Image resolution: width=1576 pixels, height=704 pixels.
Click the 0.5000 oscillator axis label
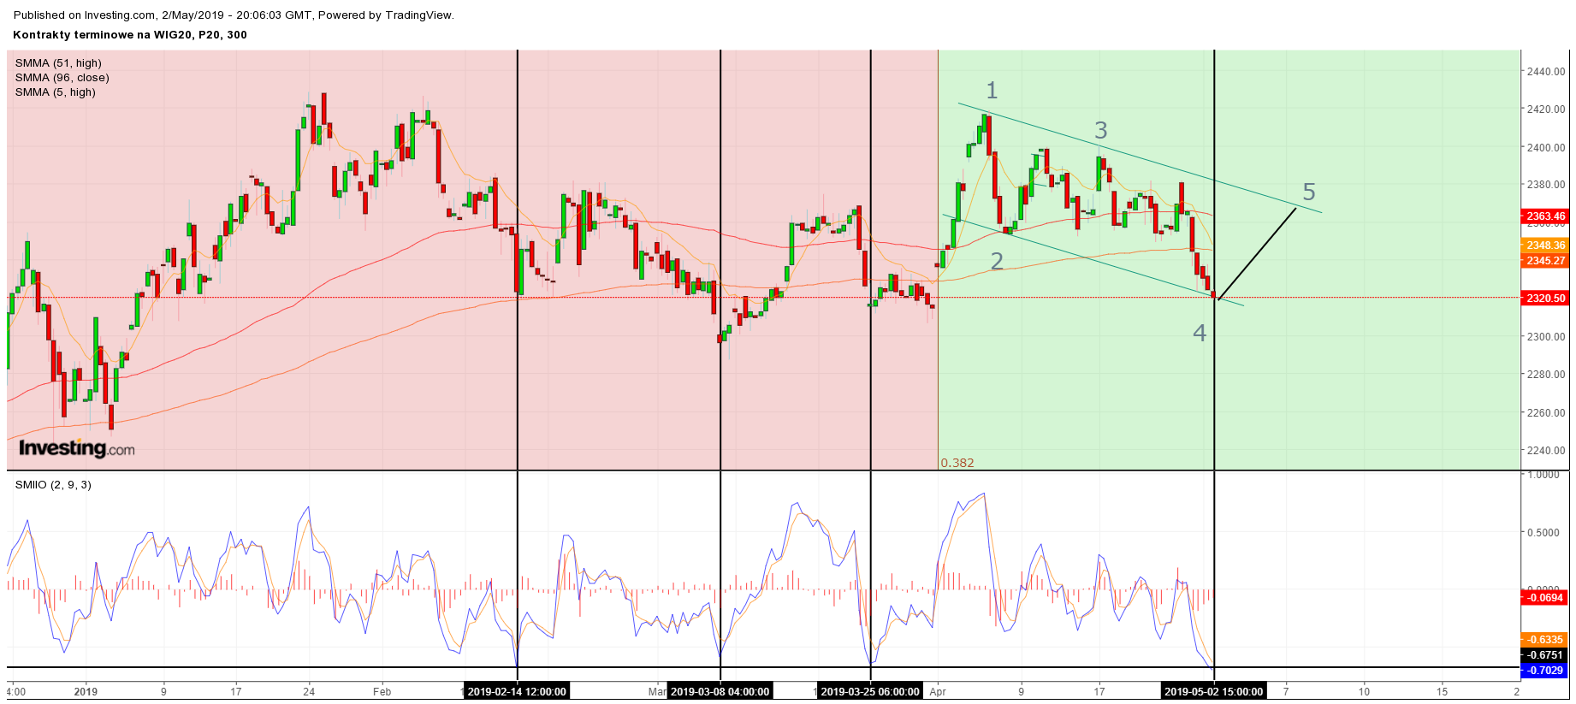pyautogui.click(x=1545, y=532)
